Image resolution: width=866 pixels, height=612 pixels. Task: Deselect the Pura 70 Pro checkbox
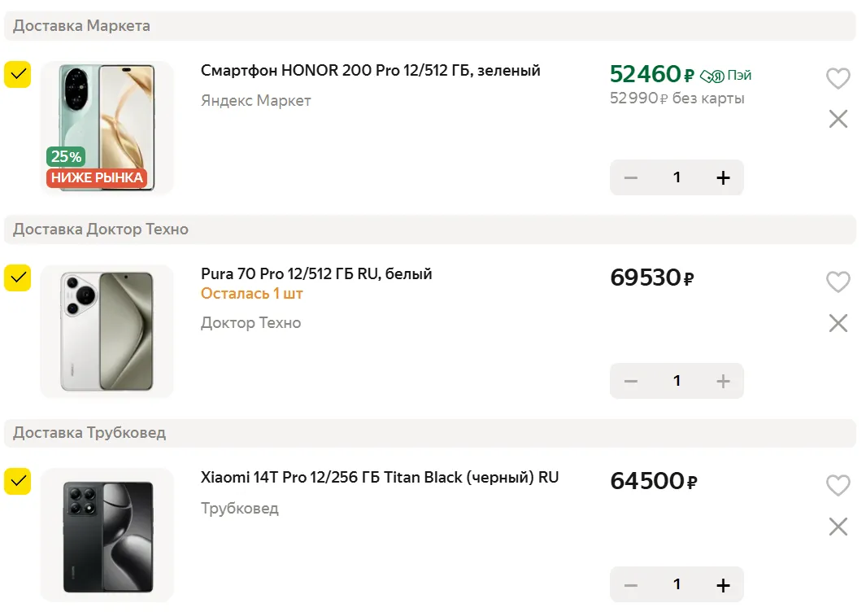17,278
